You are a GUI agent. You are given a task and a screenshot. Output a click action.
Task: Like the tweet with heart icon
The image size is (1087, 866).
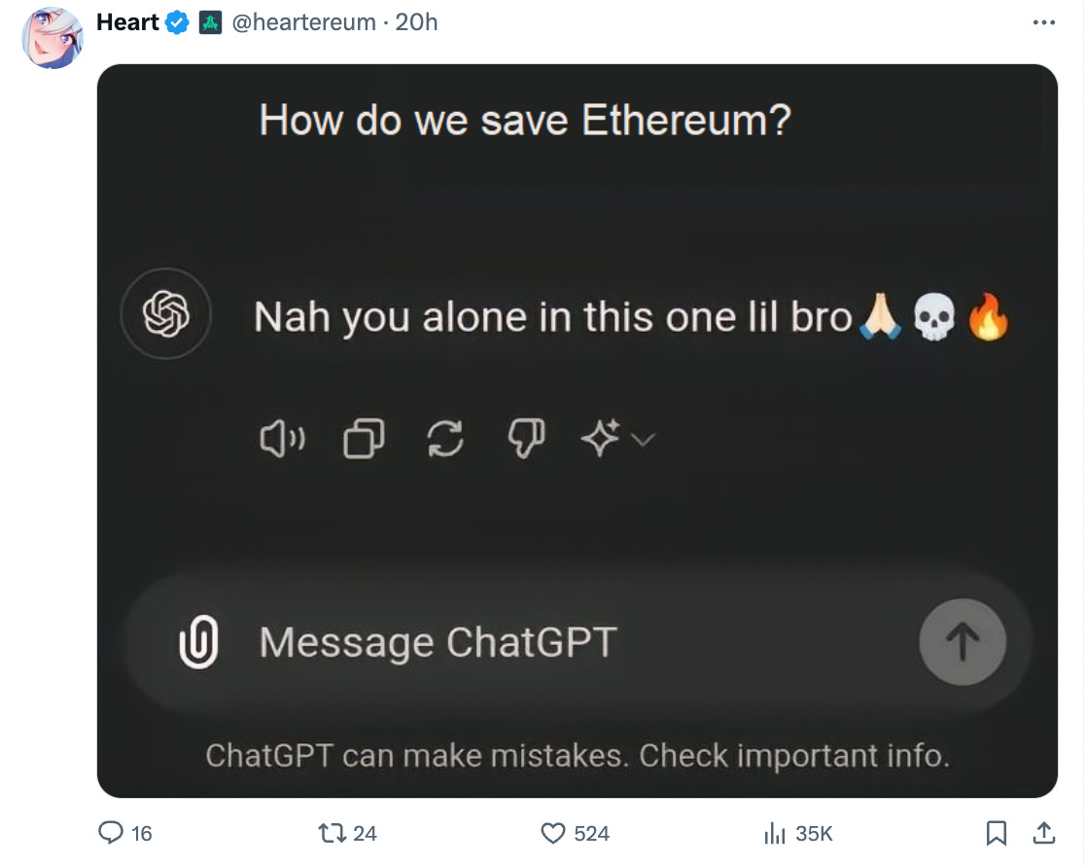[x=552, y=833]
